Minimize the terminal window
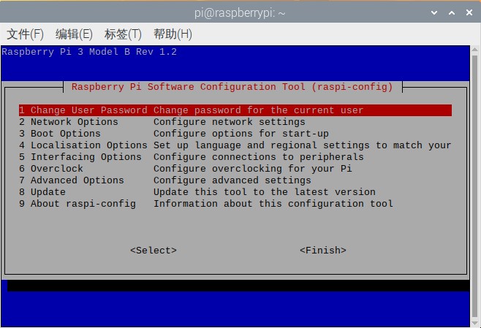The height and width of the screenshot is (328, 481). point(434,12)
